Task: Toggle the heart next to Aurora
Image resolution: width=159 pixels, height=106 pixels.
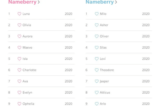Action: tap(19, 36)
